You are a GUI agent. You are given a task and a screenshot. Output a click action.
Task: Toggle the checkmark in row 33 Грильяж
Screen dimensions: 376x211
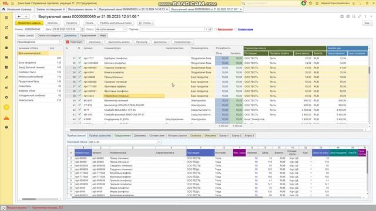(79, 68)
